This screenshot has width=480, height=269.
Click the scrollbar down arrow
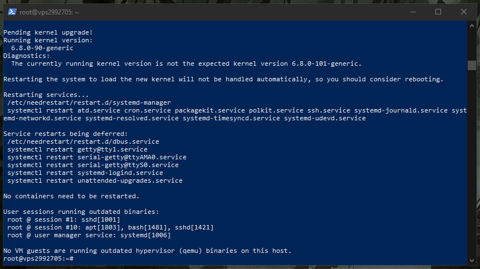click(472, 260)
